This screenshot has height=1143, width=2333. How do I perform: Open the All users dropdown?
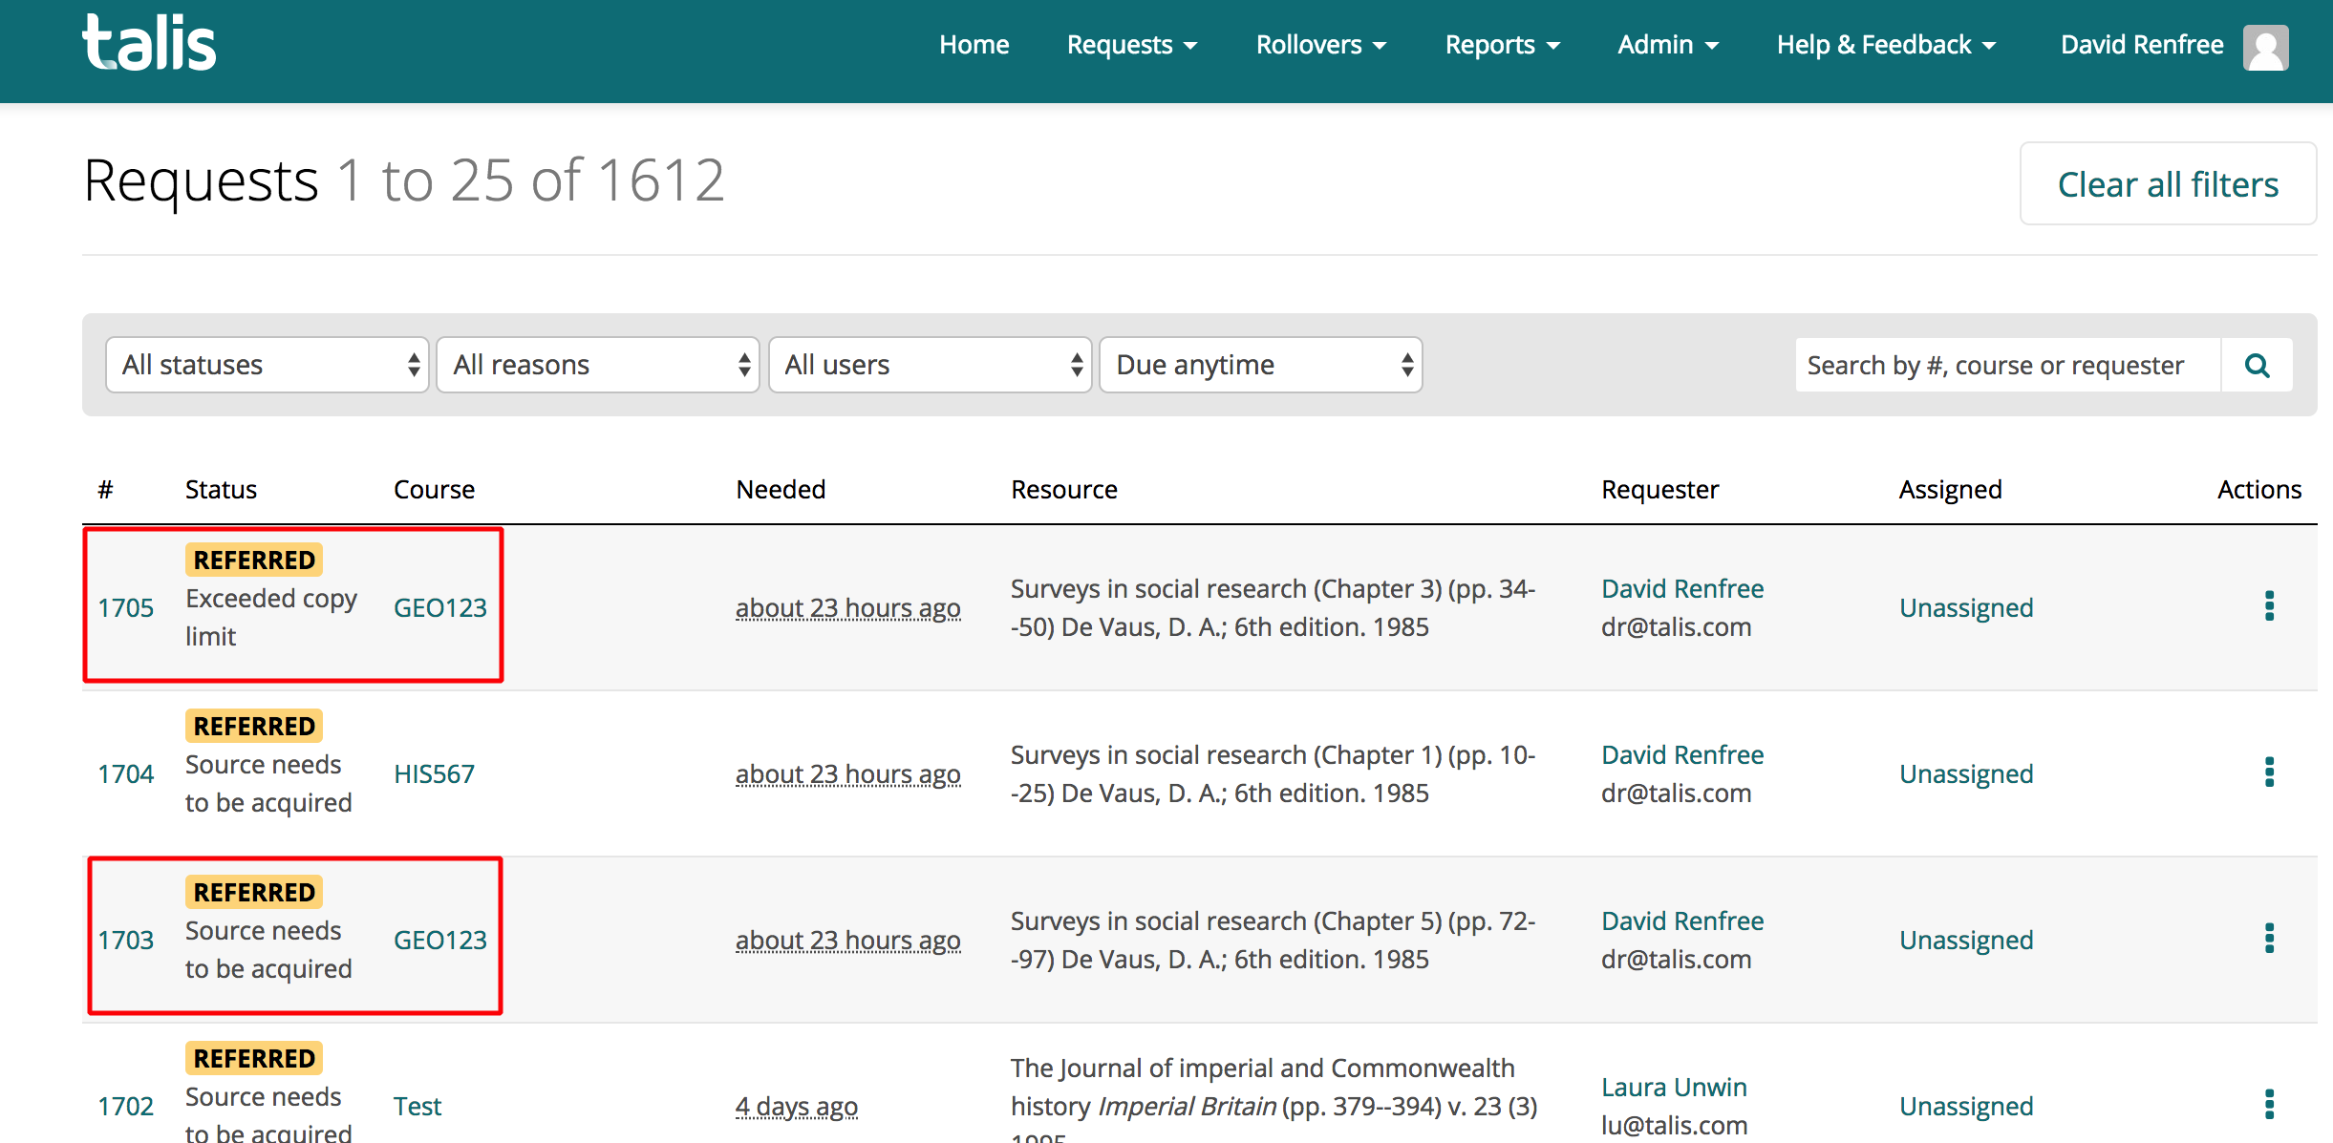pos(930,365)
